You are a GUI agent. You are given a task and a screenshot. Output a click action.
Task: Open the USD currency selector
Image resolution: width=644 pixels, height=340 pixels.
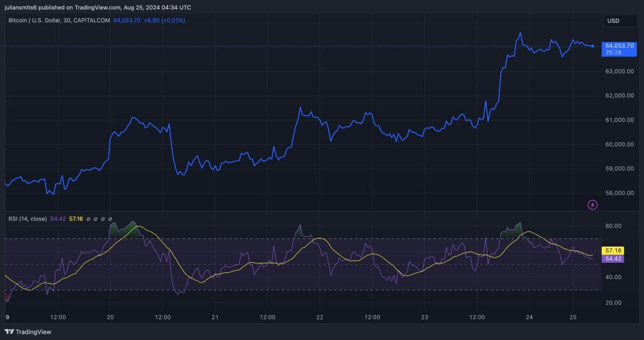[613, 21]
